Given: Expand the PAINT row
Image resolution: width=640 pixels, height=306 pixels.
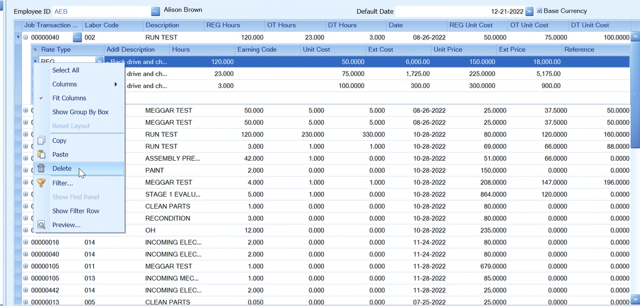Looking at the screenshot, I should 25,170.
